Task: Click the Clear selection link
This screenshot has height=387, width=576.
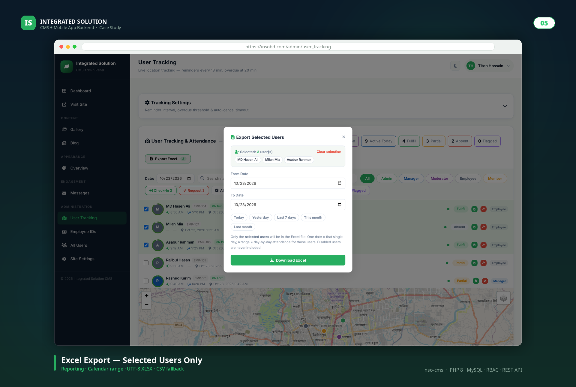Action: coord(329,152)
